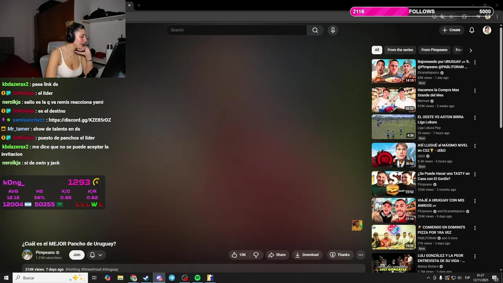Viewport: 503px width, 283px height.
Task: Switch to Chrome on taskbar
Action: [133, 278]
